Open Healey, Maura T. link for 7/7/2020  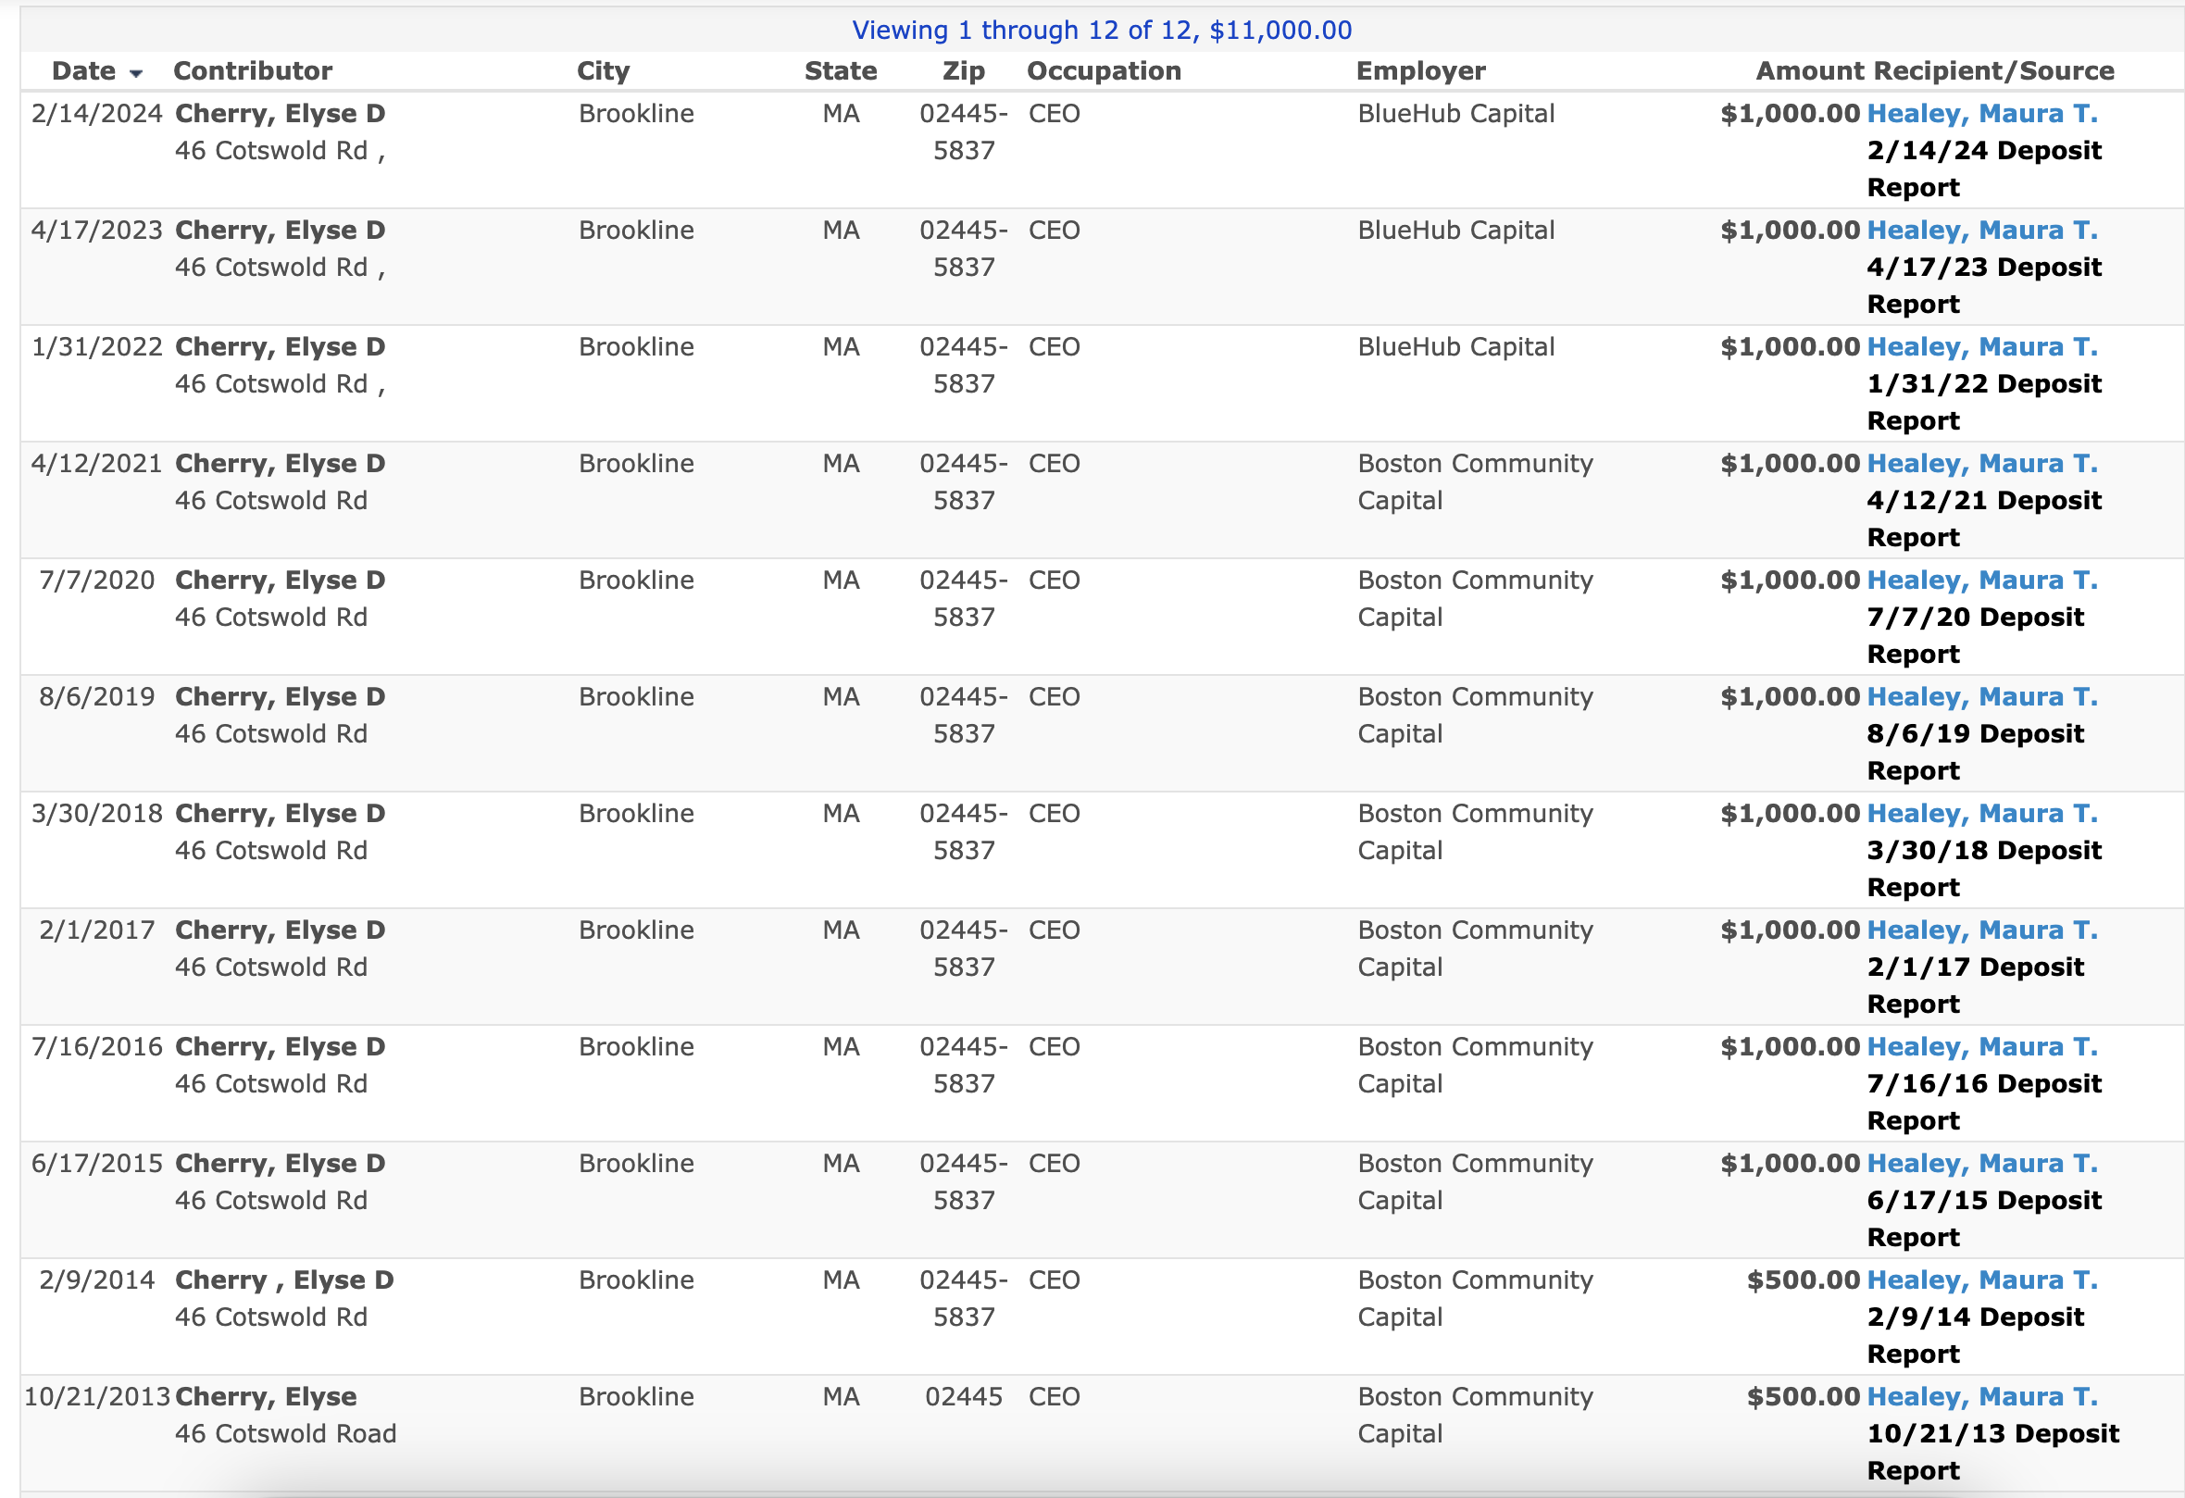pyautogui.click(x=1982, y=580)
